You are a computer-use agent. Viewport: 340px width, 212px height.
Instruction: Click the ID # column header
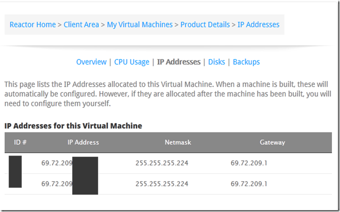20,142
